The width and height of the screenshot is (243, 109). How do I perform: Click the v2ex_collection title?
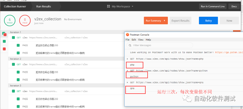click(x=48, y=19)
